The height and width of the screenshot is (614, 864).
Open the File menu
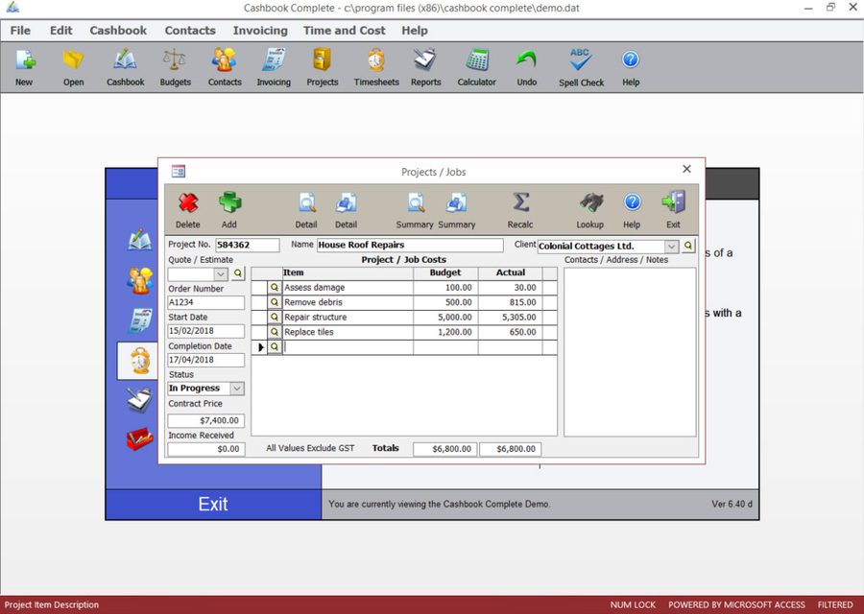click(20, 31)
